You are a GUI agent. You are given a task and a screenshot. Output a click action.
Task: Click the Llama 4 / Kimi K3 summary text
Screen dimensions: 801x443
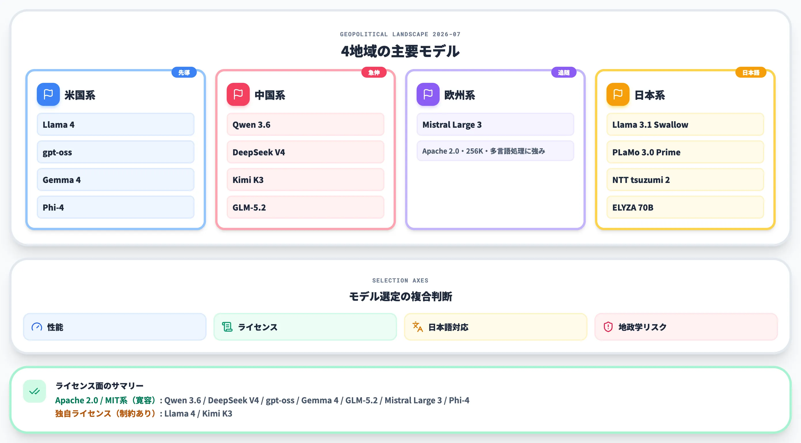click(198, 413)
